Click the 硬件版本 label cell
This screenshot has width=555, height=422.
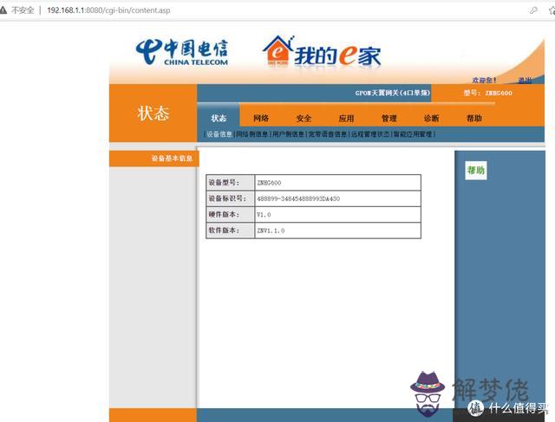click(x=231, y=214)
